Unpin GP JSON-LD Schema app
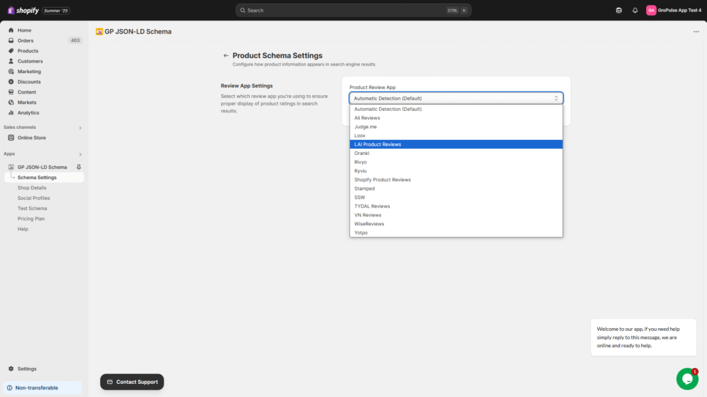This screenshot has height=397, width=707. pyautogui.click(x=79, y=167)
